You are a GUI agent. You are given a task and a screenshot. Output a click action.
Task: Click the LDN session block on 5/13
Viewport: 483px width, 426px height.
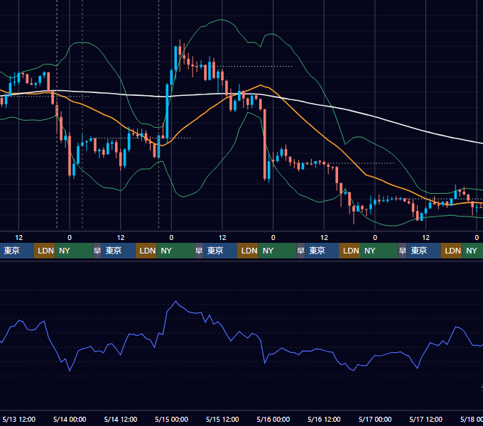(x=44, y=251)
